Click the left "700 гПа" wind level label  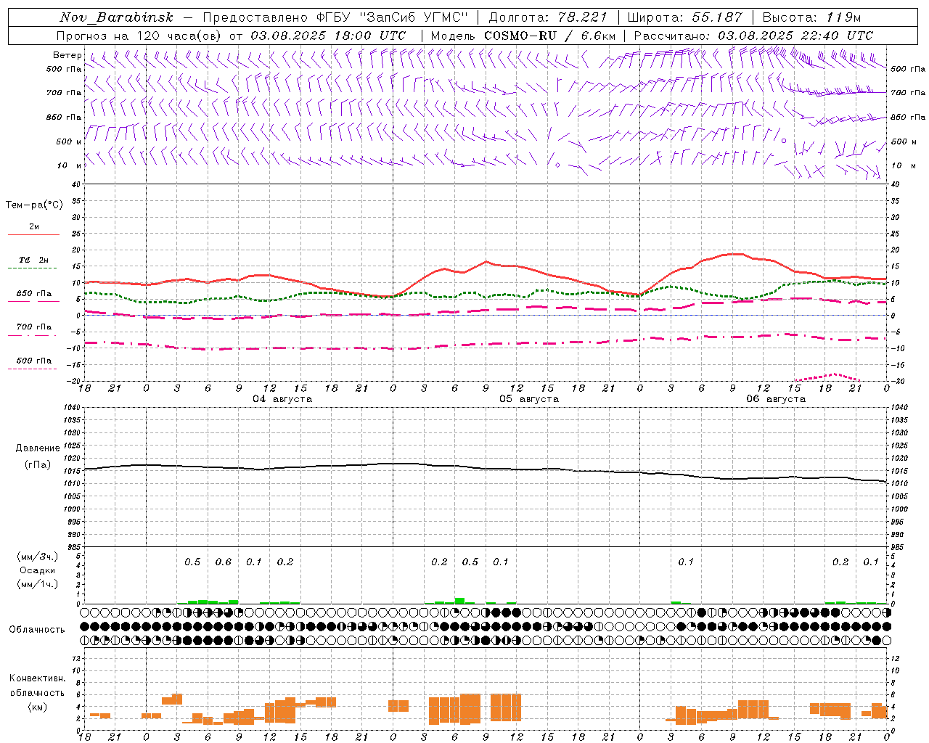click(64, 93)
